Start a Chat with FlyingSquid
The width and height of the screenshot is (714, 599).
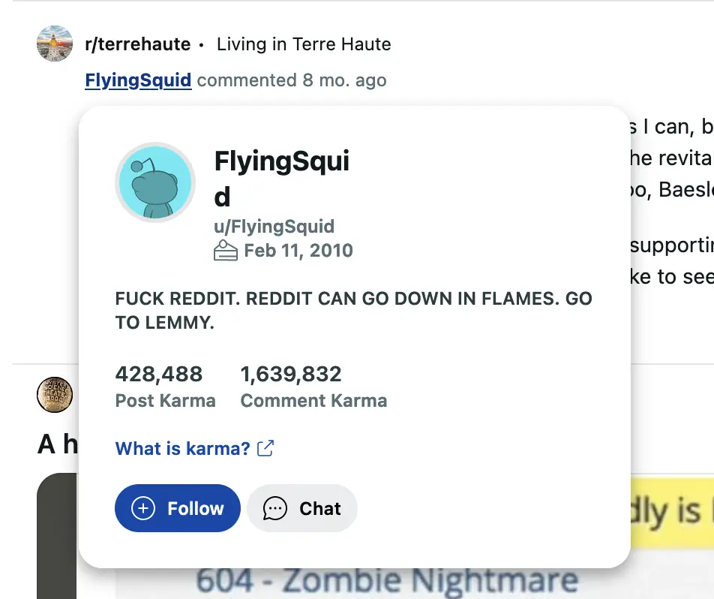[x=302, y=508]
